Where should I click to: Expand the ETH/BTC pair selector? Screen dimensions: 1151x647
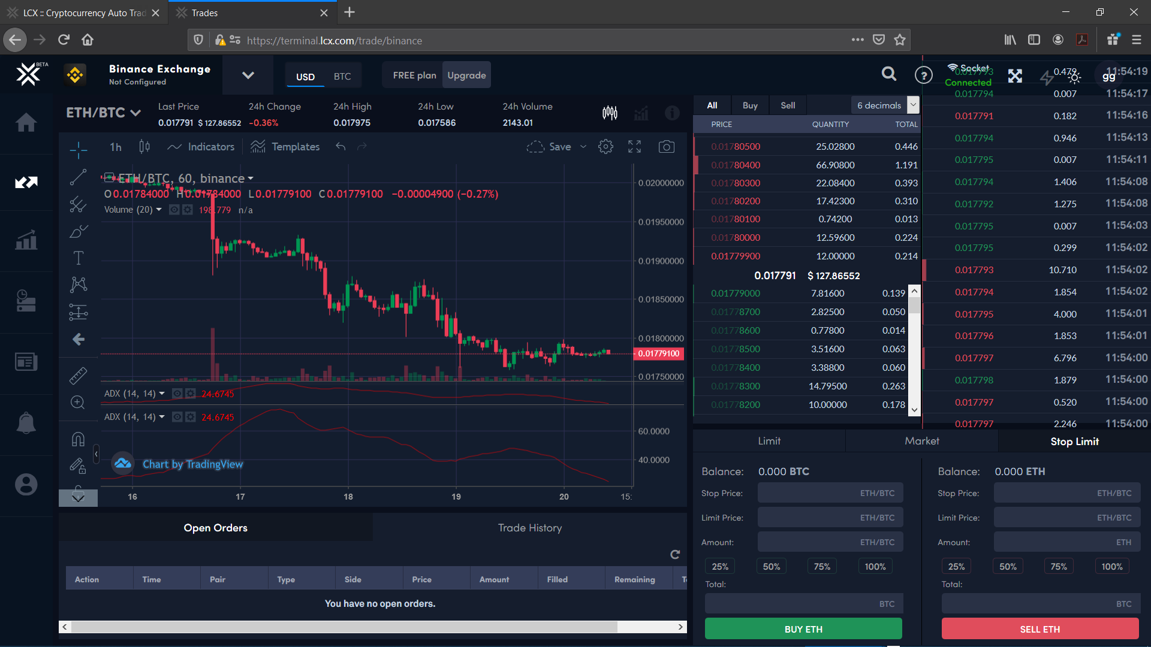click(x=103, y=113)
